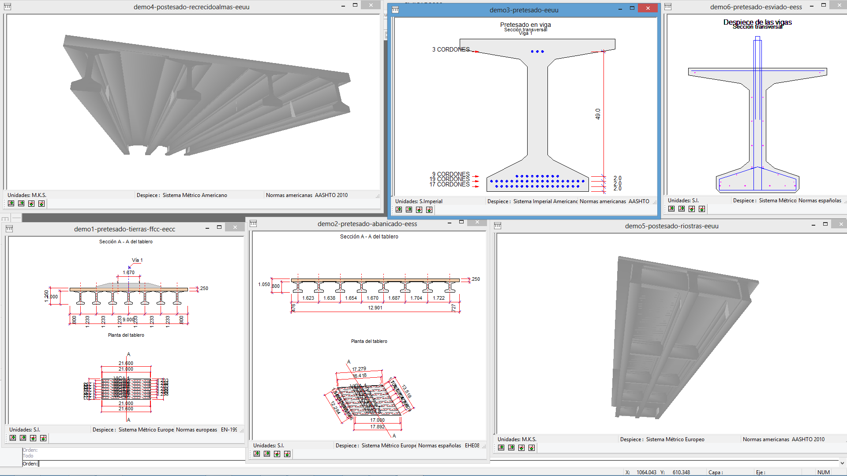
Task: Click green left-arrow icon in demo5 toolbar
Action: click(511, 448)
